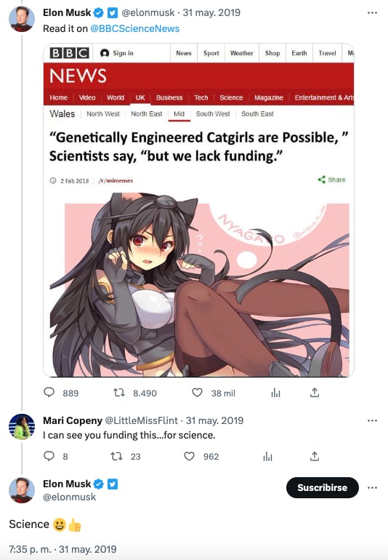Open the @LittleMissFlint profile handle
The width and height of the screenshot is (388, 560).
point(141,420)
